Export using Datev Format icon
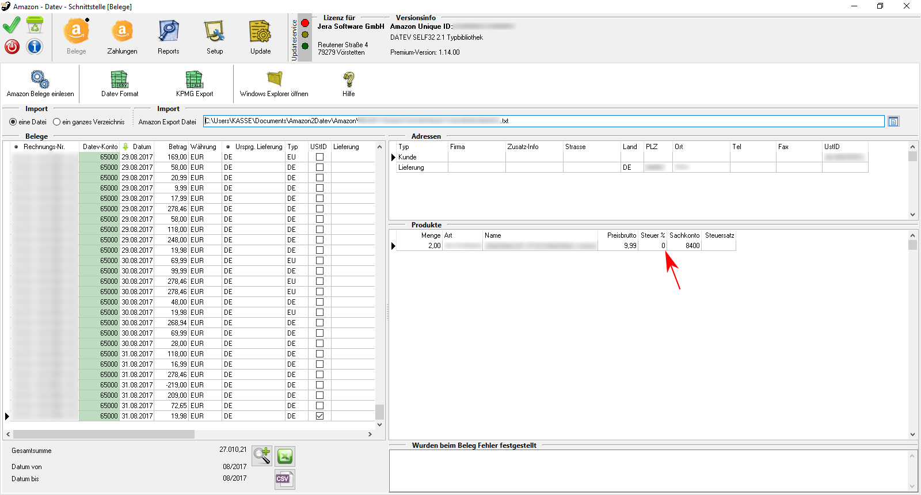This screenshot has height=495, width=921. [x=120, y=79]
